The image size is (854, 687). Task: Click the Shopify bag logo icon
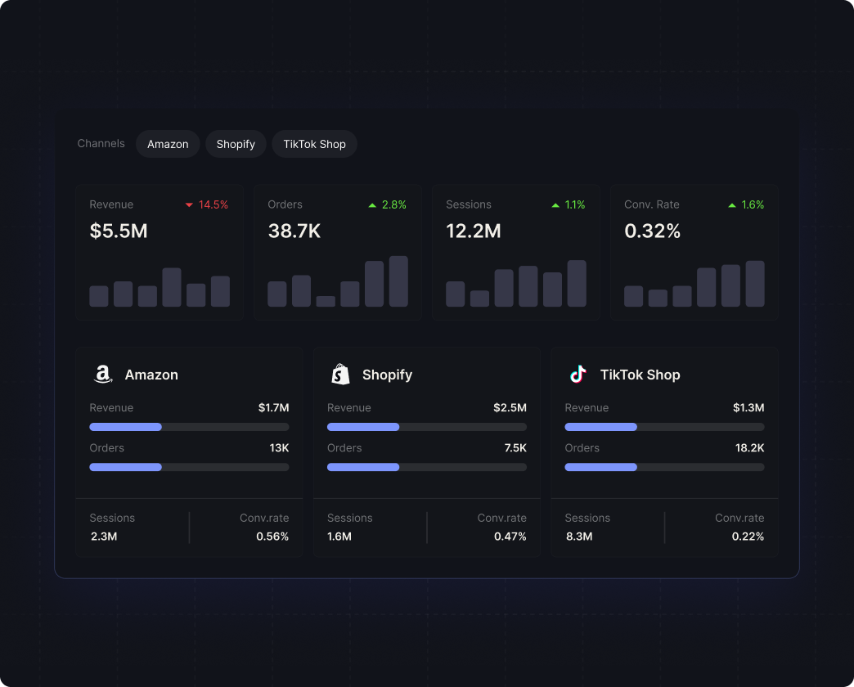click(340, 374)
